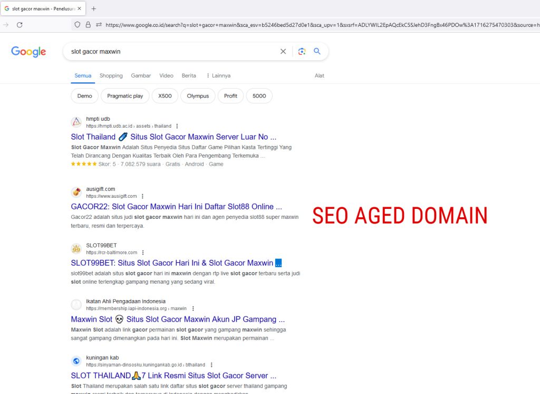Open more options for SLOT99BET result
This screenshot has height=394, width=540.
pyautogui.click(x=143, y=253)
